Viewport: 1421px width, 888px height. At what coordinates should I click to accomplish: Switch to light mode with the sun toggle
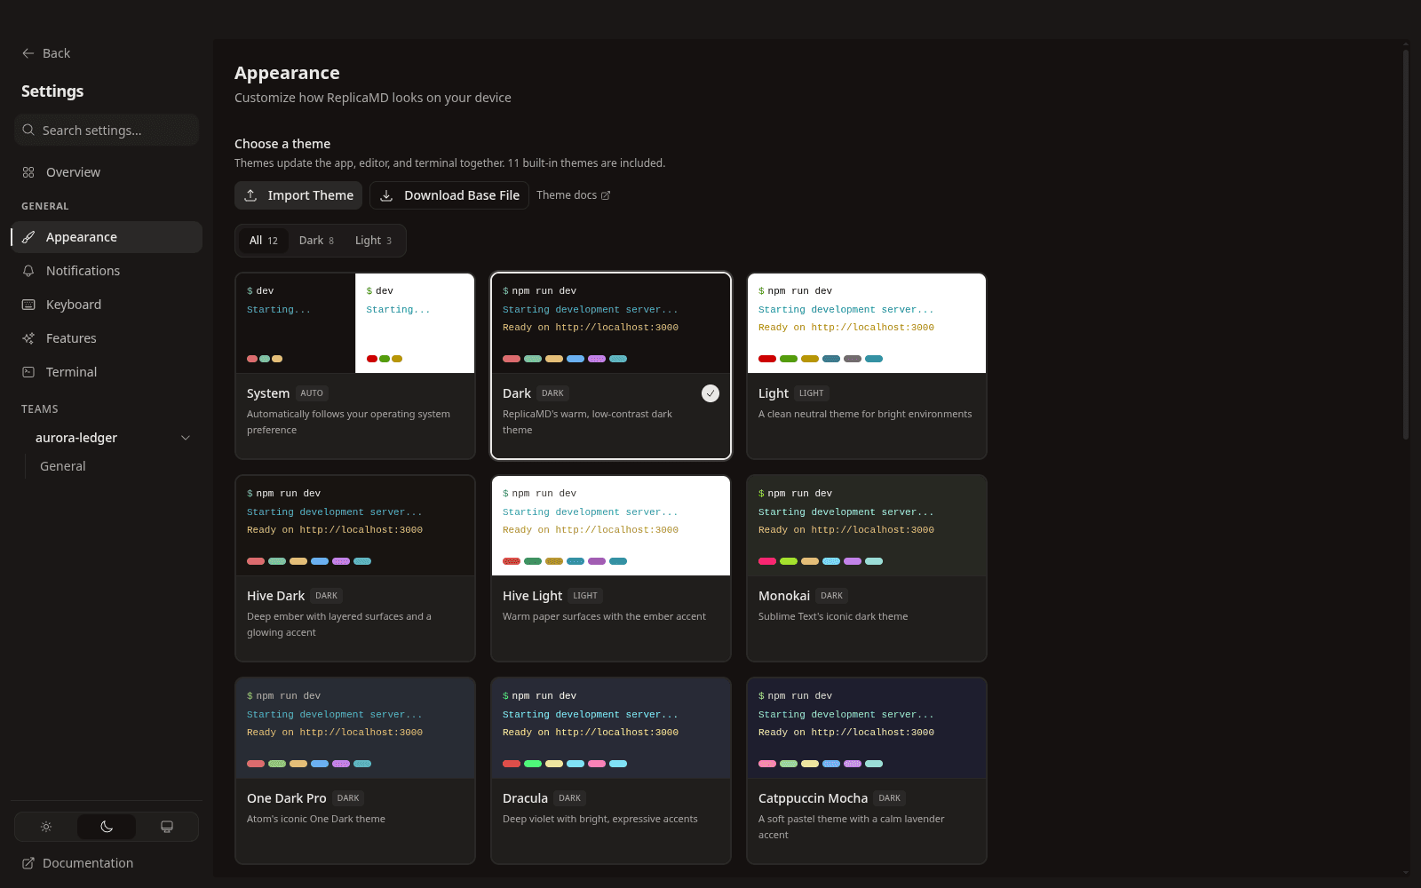[x=46, y=827]
